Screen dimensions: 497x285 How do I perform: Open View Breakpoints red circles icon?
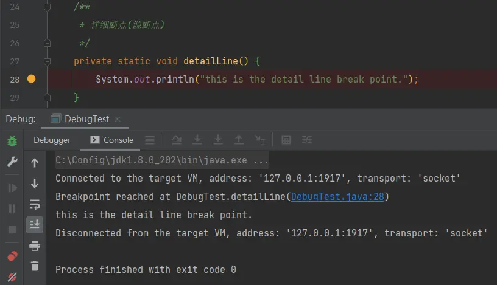(12, 256)
